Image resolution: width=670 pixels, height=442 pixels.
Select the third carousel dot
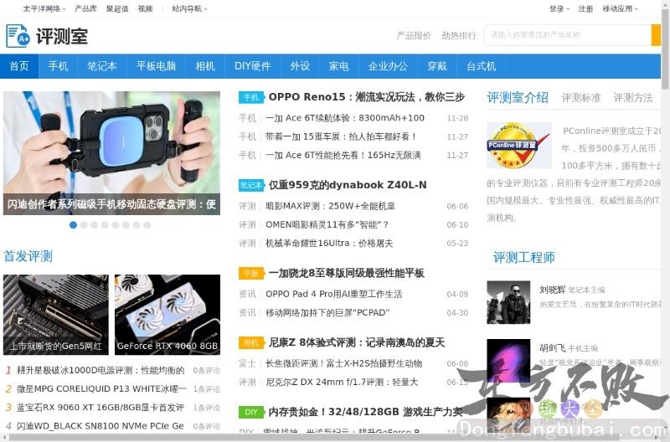click(95, 225)
